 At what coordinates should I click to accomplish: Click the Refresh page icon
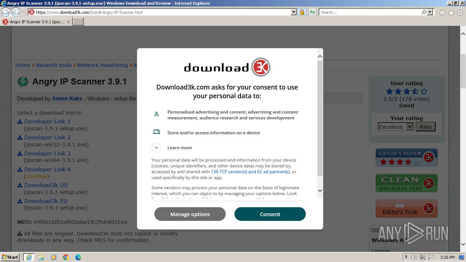(x=312, y=12)
